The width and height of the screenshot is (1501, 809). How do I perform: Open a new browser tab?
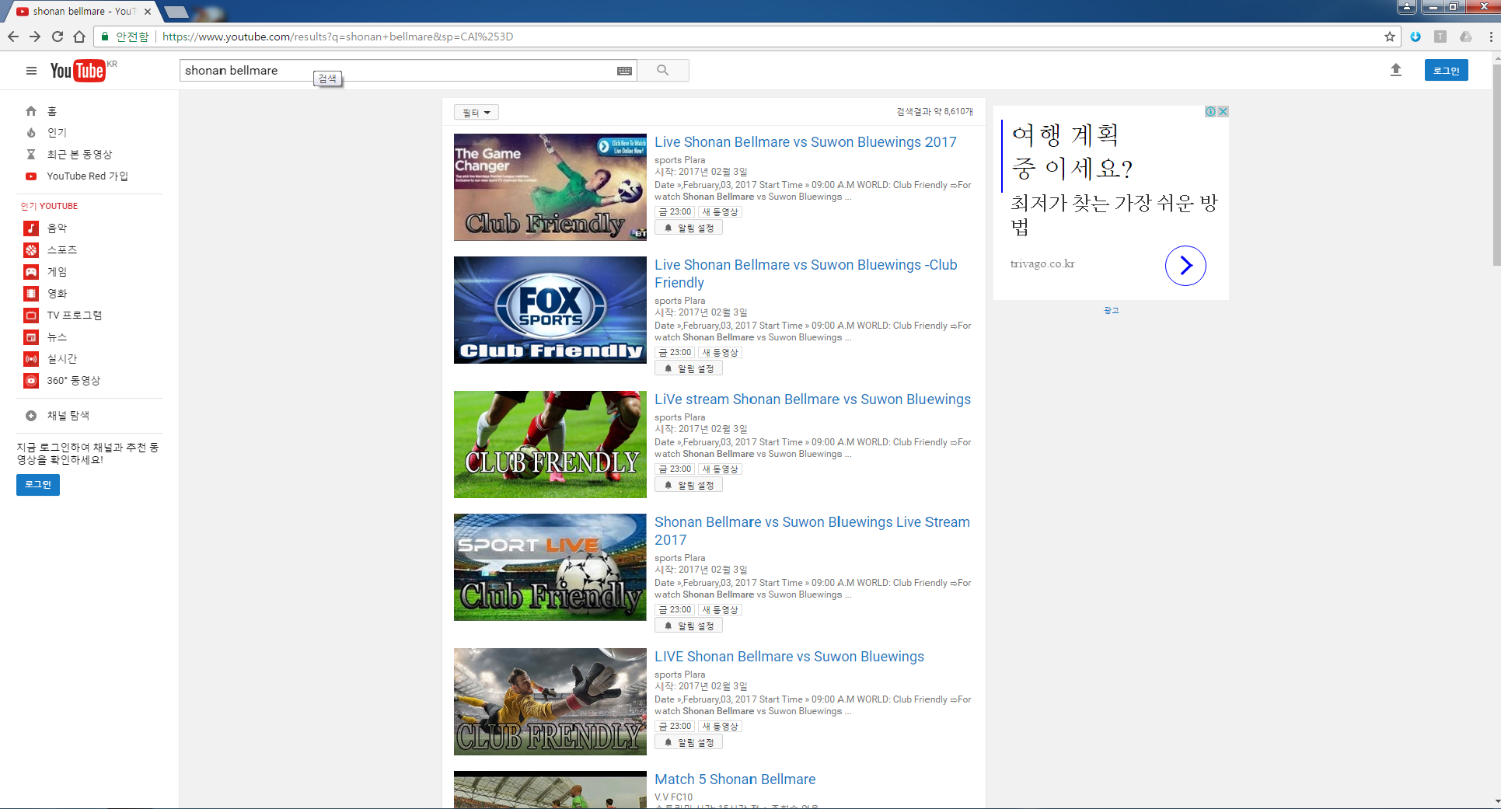click(176, 12)
